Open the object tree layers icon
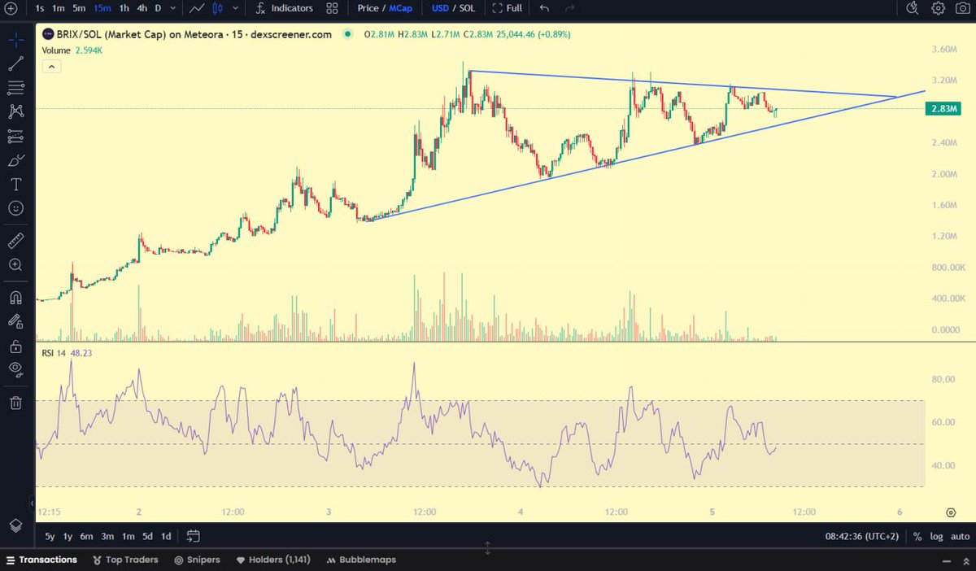The image size is (976, 571). coord(15,525)
